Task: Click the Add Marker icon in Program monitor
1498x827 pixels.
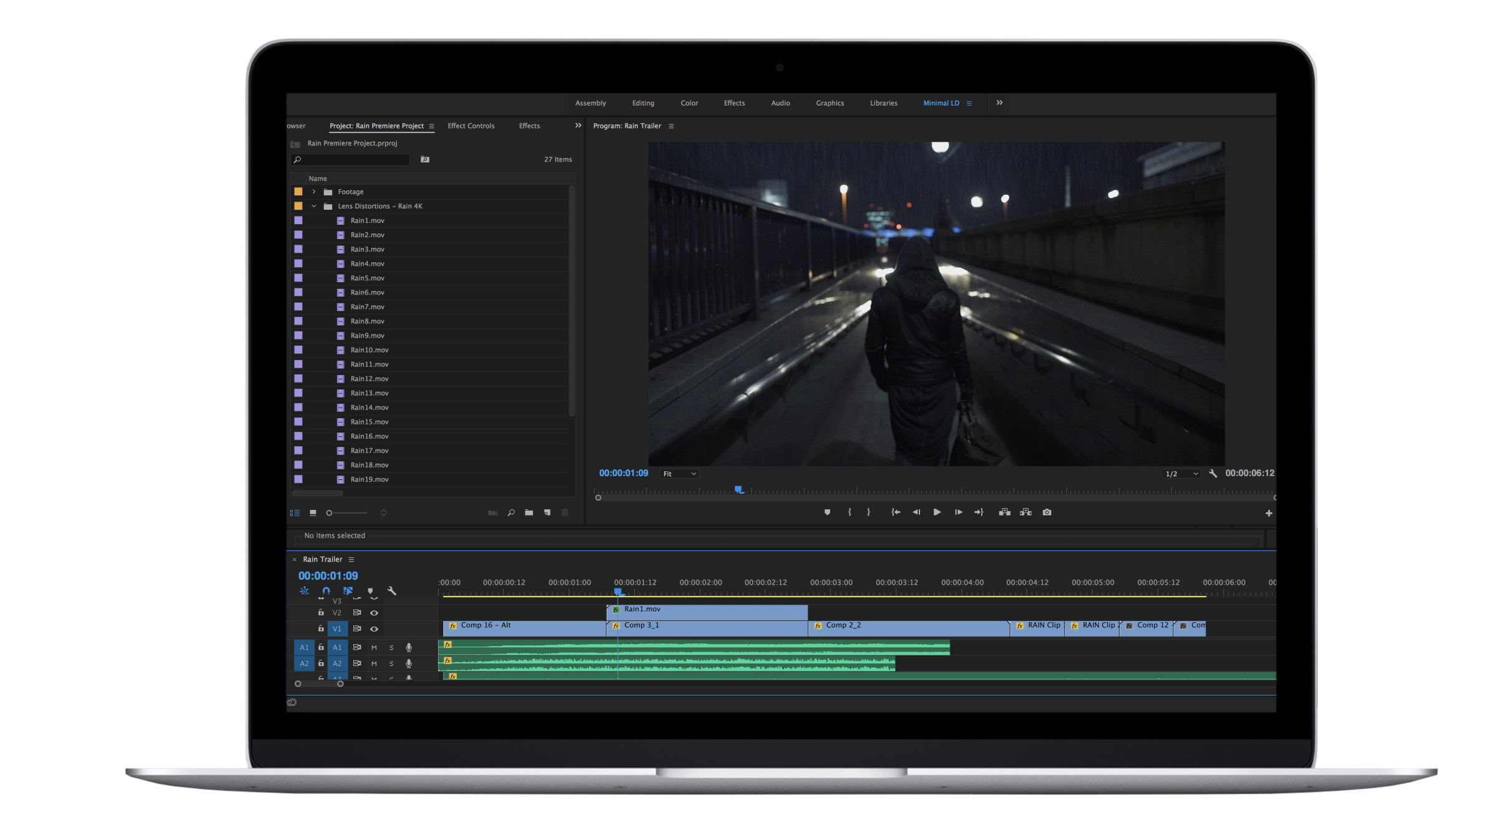Action: click(827, 512)
